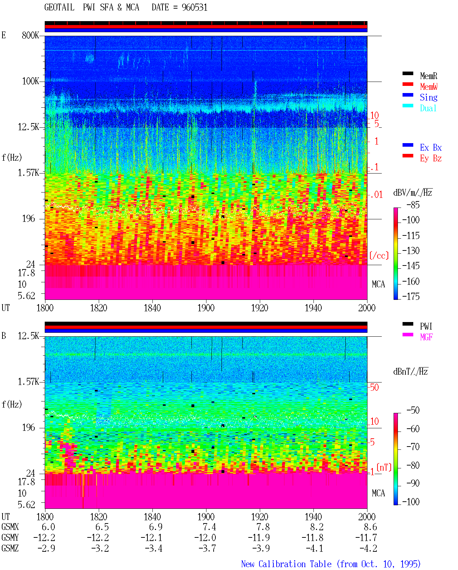Click the 'dBV/m/√Hz' unit label
Screen dimensions: 458x570
pos(413,193)
